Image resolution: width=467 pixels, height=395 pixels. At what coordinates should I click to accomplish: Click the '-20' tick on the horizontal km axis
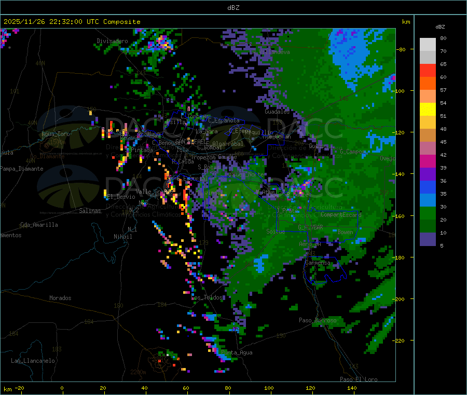19,388
